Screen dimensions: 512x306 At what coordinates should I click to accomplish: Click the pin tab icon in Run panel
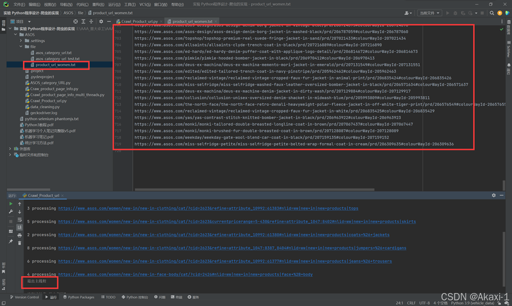11,241
